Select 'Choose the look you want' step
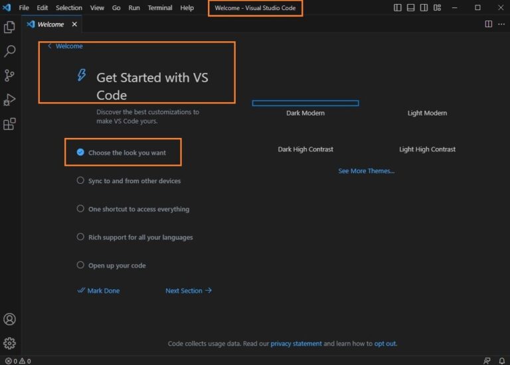Screen dimensions: 510x365 coord(123,153)
